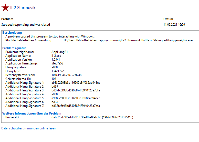The height and width of the screenshot is (142, 199).
Task: Click the Problem column header
Action: tap(7, 19)
